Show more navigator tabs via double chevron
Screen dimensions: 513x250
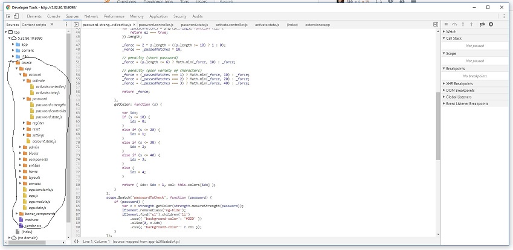(52, 25)
